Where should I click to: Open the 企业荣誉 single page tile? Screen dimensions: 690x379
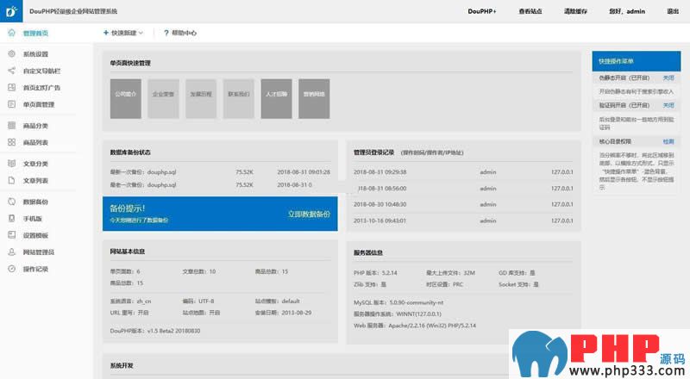(163, 98)
